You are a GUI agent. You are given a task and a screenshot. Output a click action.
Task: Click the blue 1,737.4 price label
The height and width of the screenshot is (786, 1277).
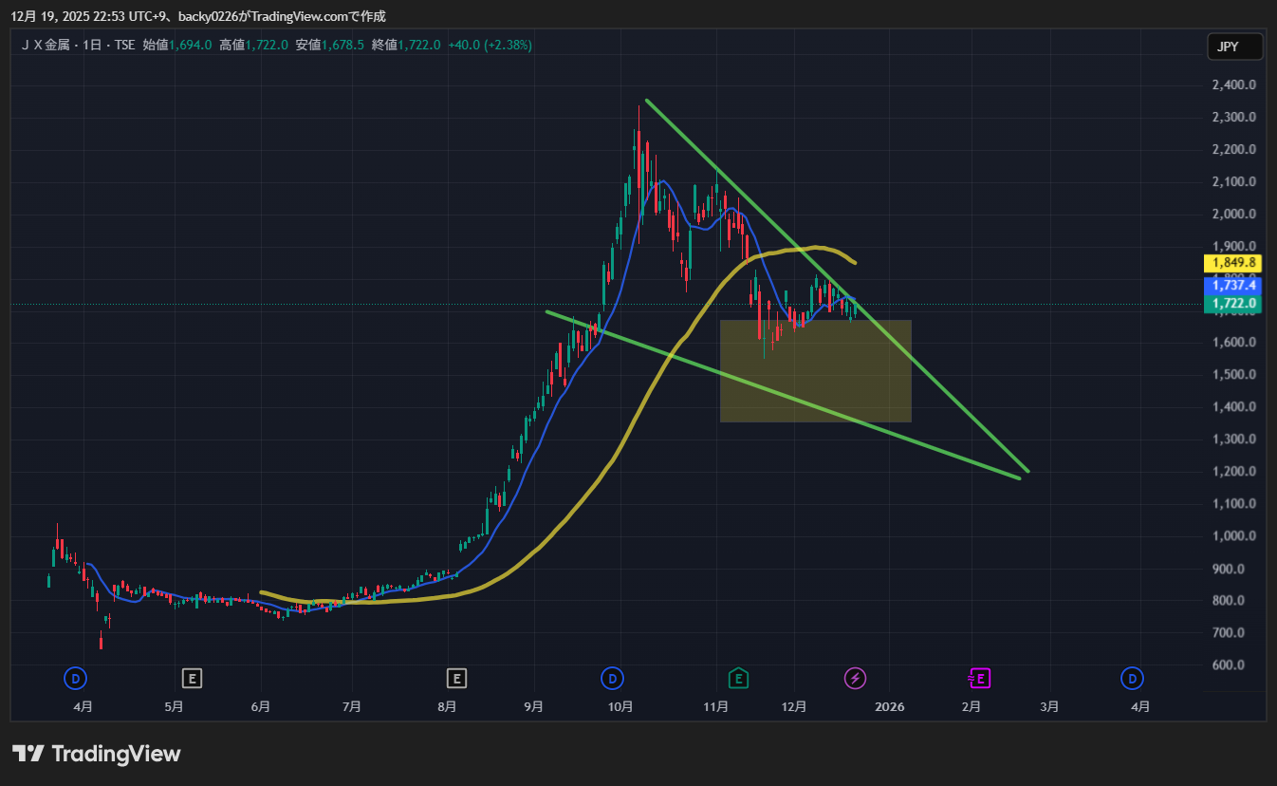point(1233,285)
